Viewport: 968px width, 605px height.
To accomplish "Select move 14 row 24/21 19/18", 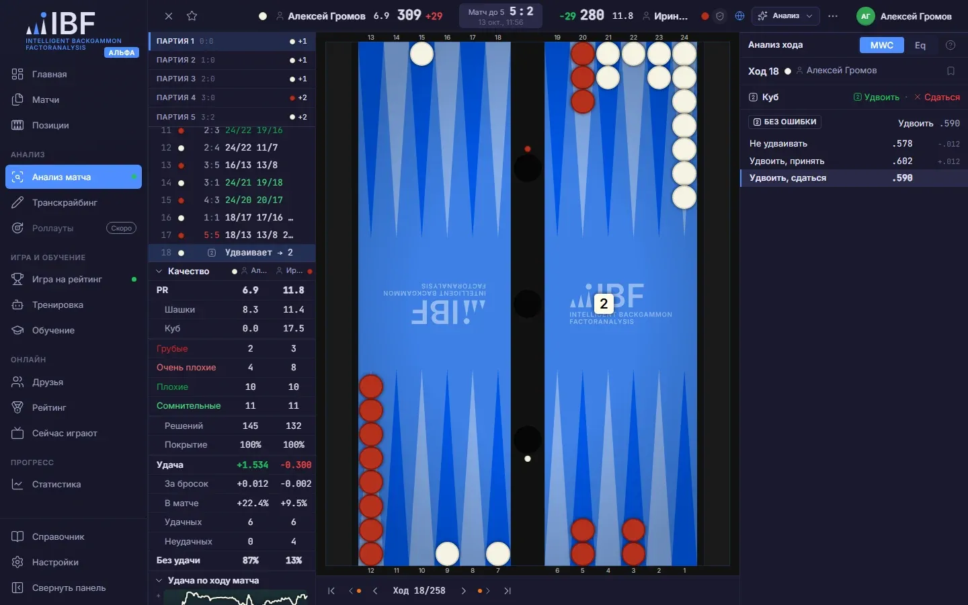I will coord(232,182).
